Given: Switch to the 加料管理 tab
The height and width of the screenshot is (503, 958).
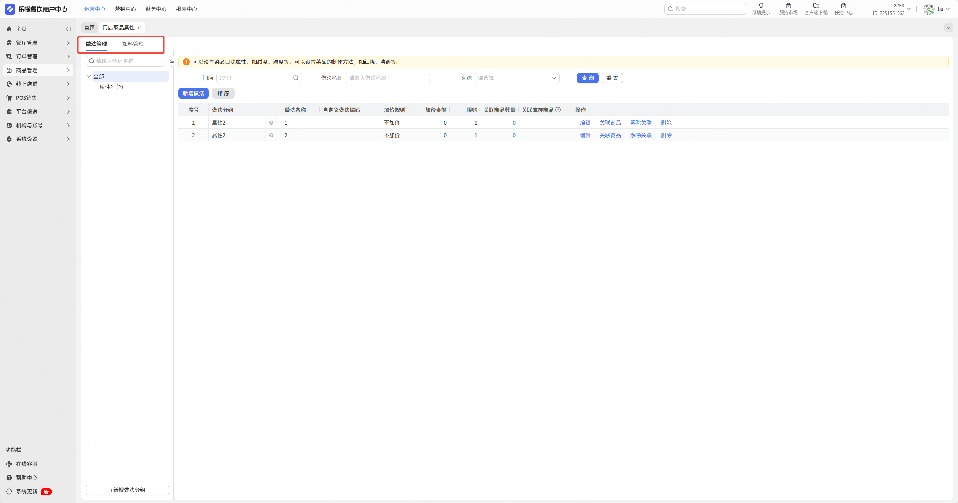Looking at the screenshot, I should (x=133, y=44).
